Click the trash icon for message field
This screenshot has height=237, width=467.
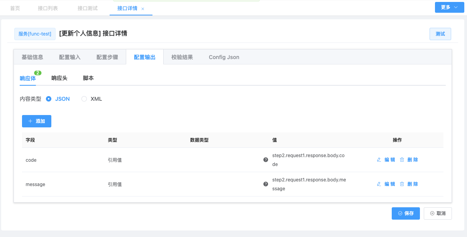click(402, 184)
